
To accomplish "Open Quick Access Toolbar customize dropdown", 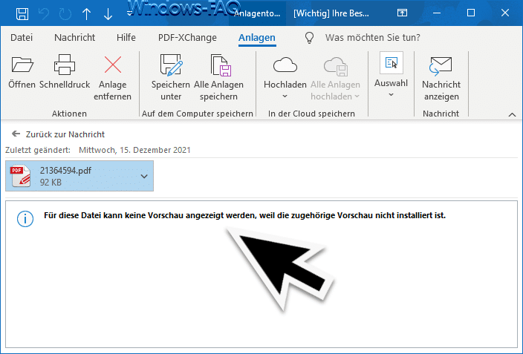I will click(129, 13).
